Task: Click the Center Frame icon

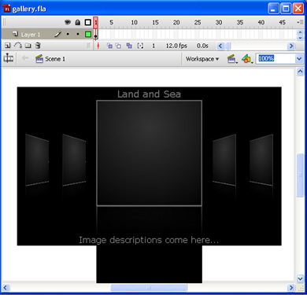Action: 98,46
